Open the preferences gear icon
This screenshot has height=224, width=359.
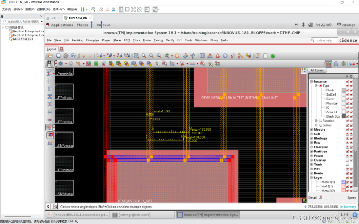point(66,56)
